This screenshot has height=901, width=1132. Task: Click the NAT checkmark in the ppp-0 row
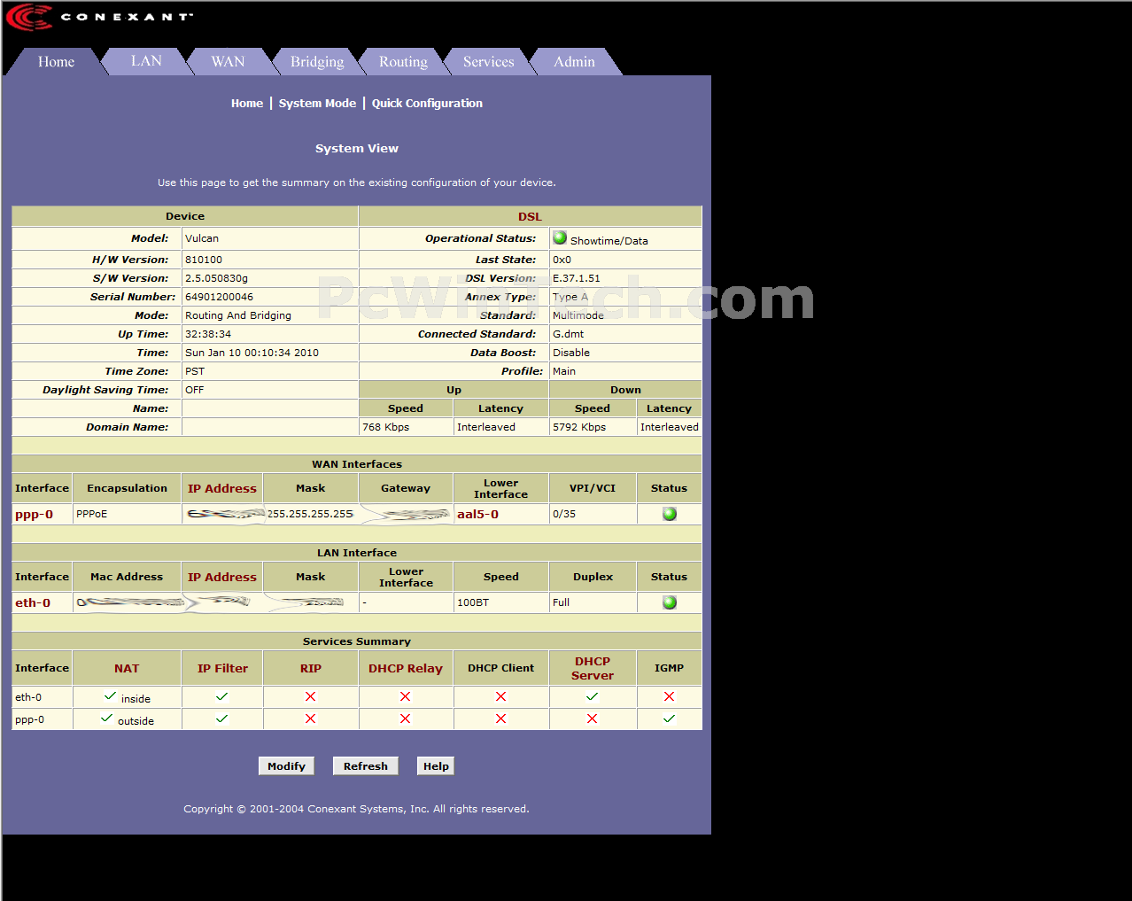coord(106,718)
